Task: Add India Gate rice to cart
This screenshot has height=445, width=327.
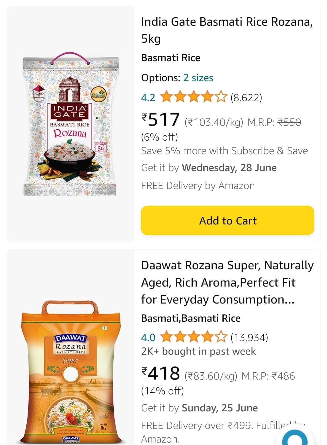Action: point(227,220)
